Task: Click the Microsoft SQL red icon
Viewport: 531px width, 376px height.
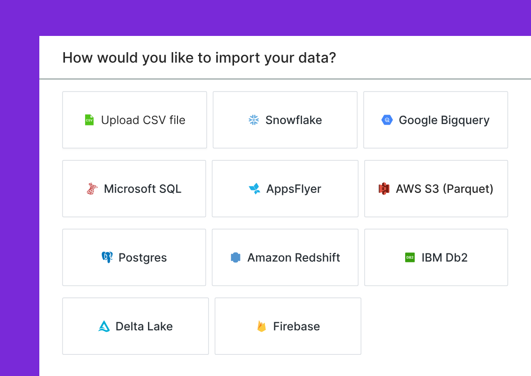Action: click(92, 189)
